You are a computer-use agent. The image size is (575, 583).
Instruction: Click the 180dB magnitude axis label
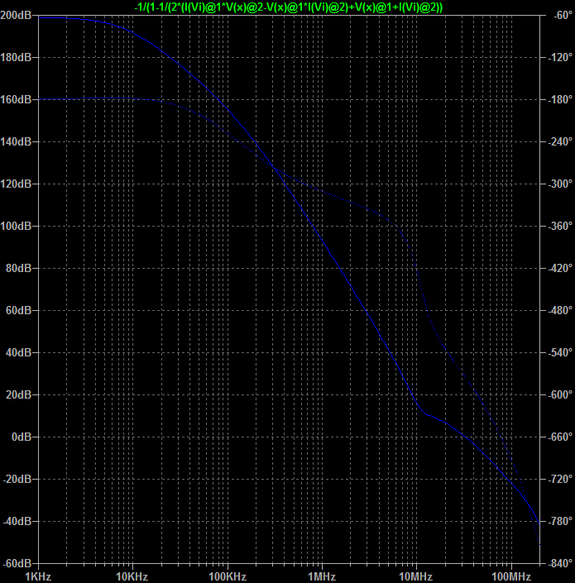pyautogui.click(x=16, y=57)
